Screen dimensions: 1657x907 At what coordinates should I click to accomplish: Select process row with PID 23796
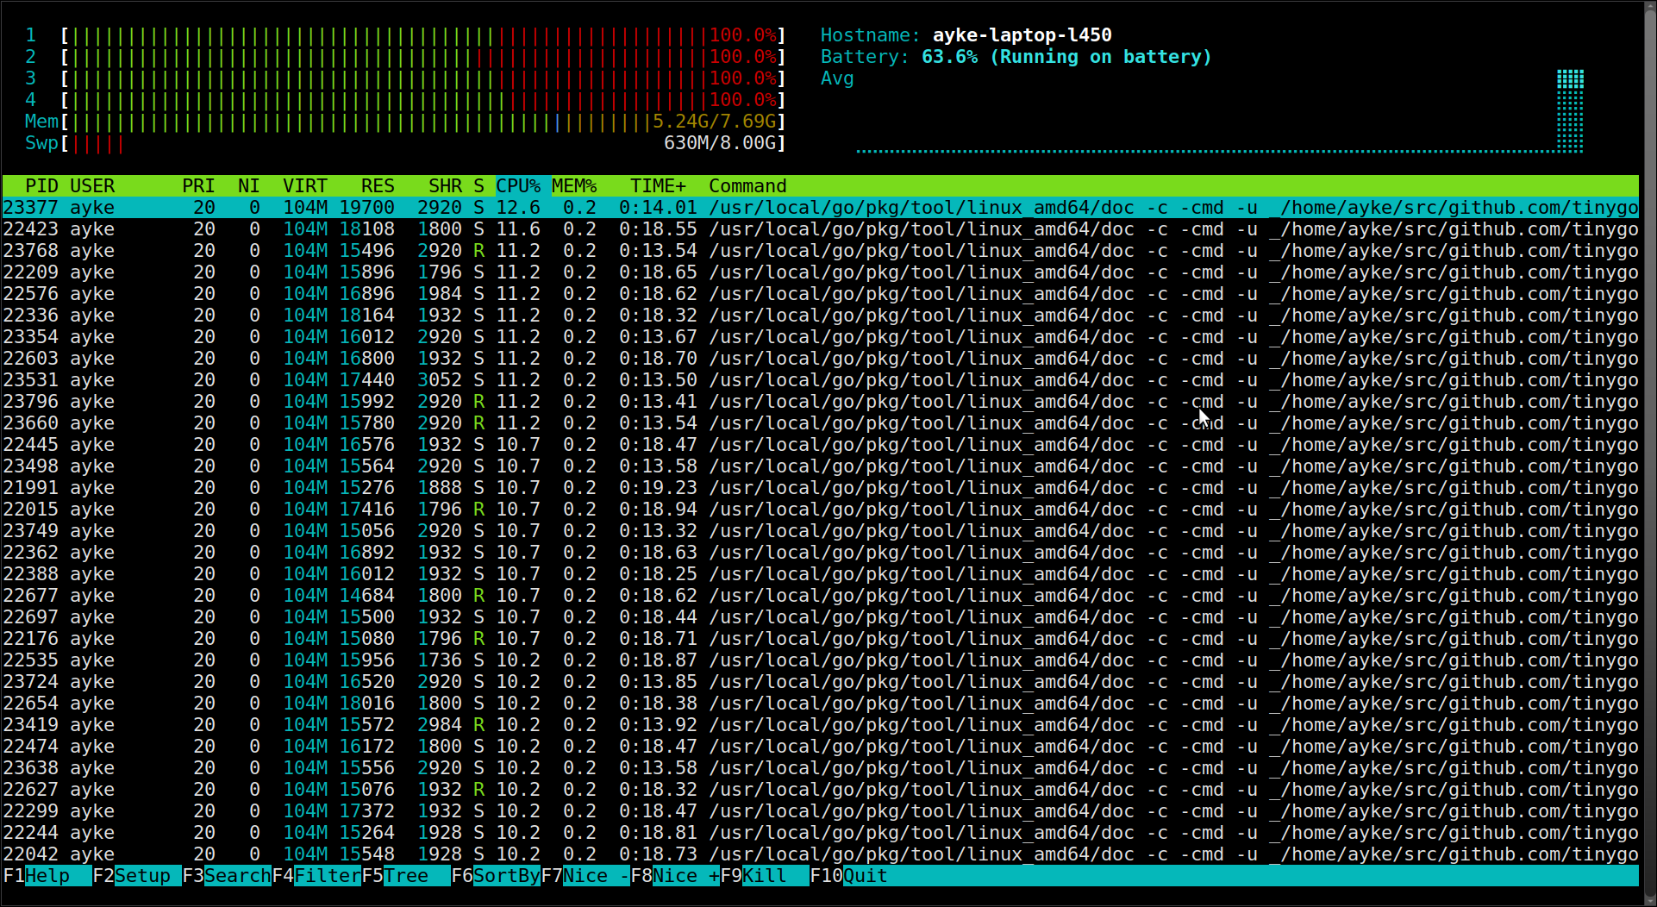pyautogui.click(x=345, y=401)
